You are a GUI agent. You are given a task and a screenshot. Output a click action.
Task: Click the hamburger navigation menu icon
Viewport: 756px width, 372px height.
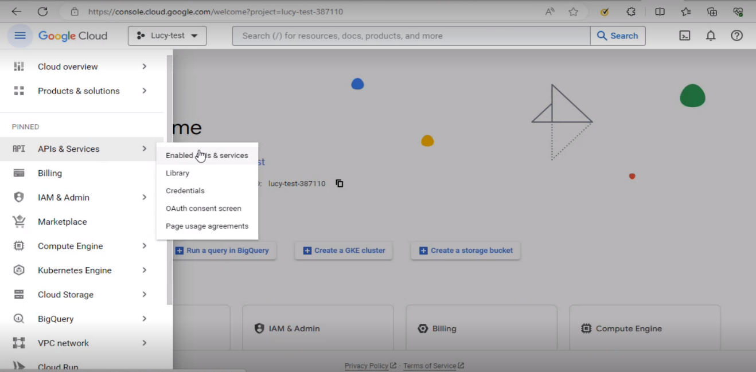[20, 36]
